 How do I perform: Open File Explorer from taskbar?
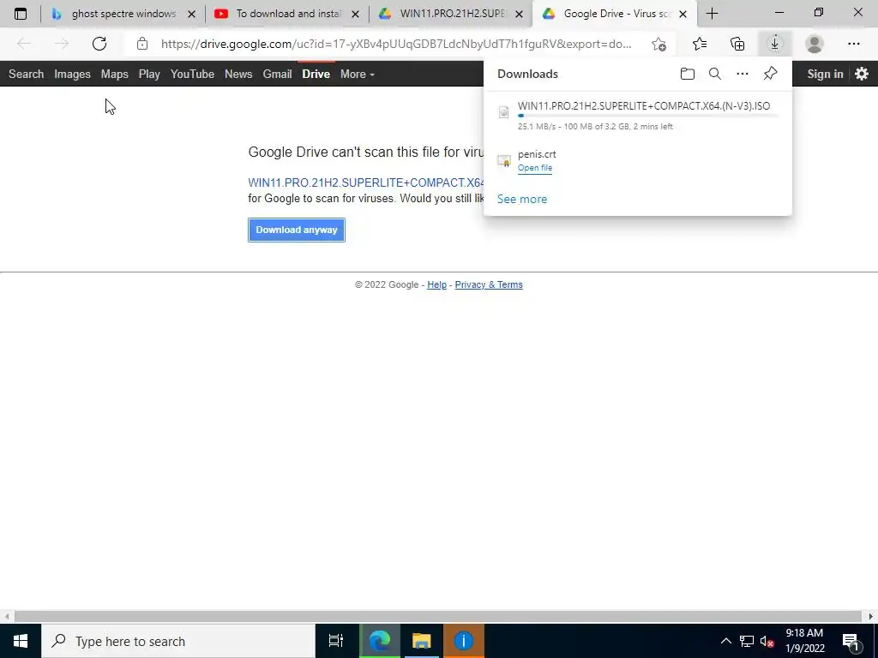tap(422, 641)
